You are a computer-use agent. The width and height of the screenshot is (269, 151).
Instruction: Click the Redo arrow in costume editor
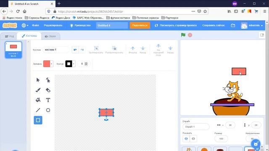coord(82,49)
